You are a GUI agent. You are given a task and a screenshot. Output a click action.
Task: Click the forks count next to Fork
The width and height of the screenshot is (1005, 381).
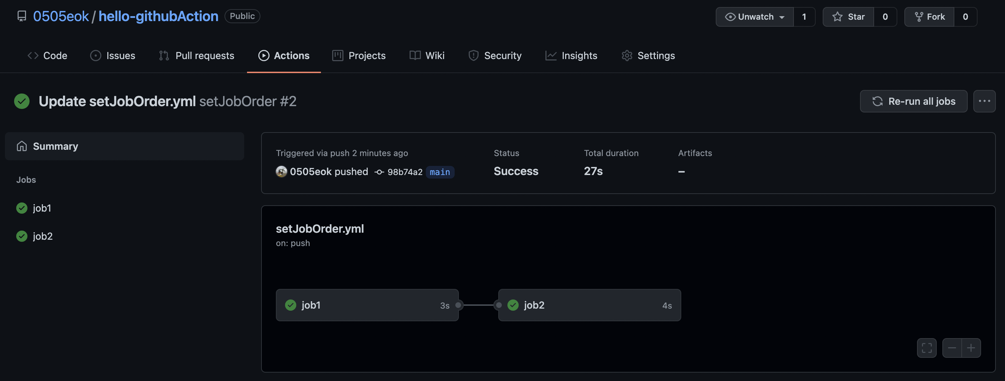965,17
